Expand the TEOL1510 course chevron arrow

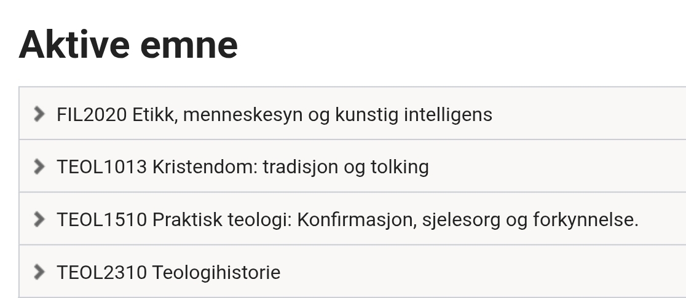pyautogui.click(x=39, y=219)
